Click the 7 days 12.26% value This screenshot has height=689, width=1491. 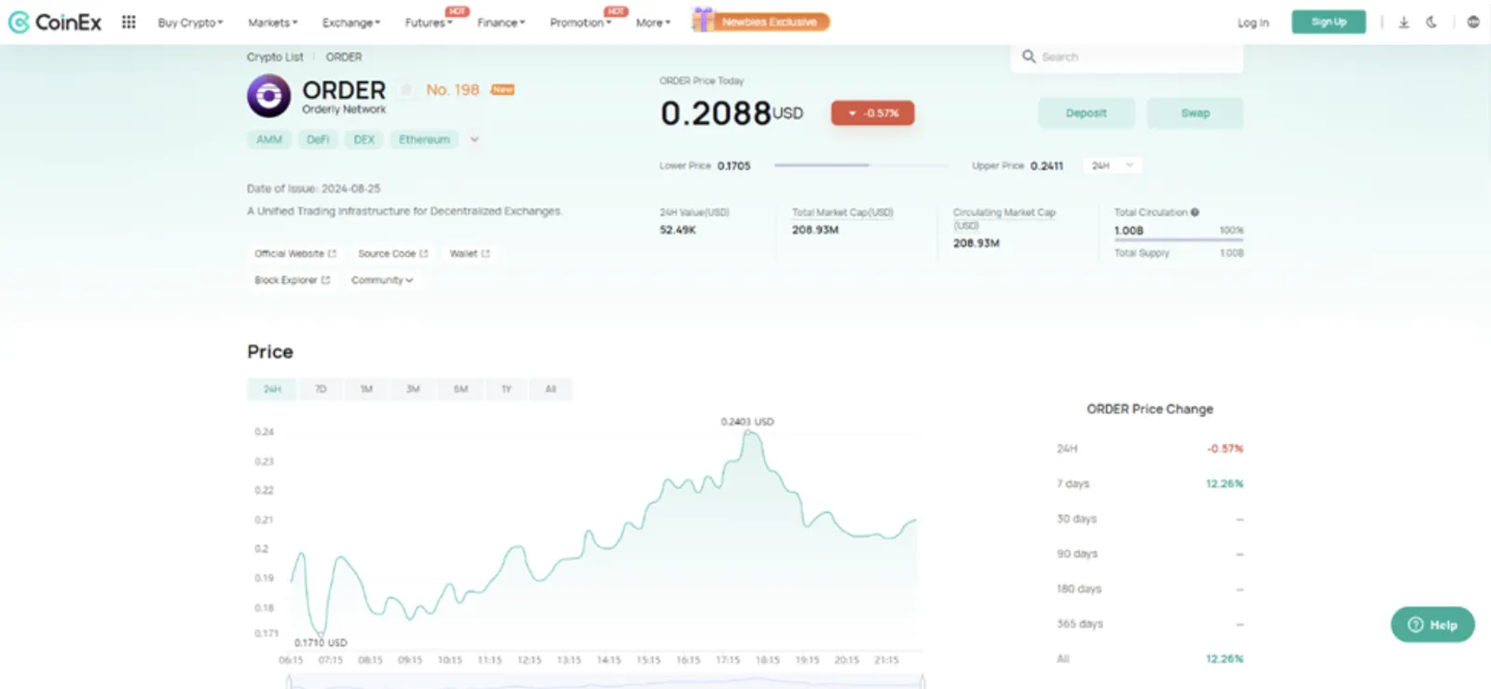1224,483
